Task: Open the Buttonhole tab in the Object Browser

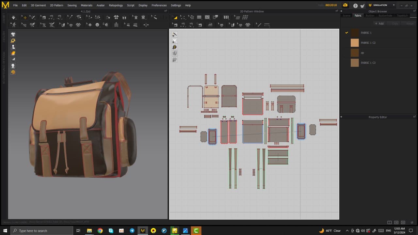Action: click(385, 16)
